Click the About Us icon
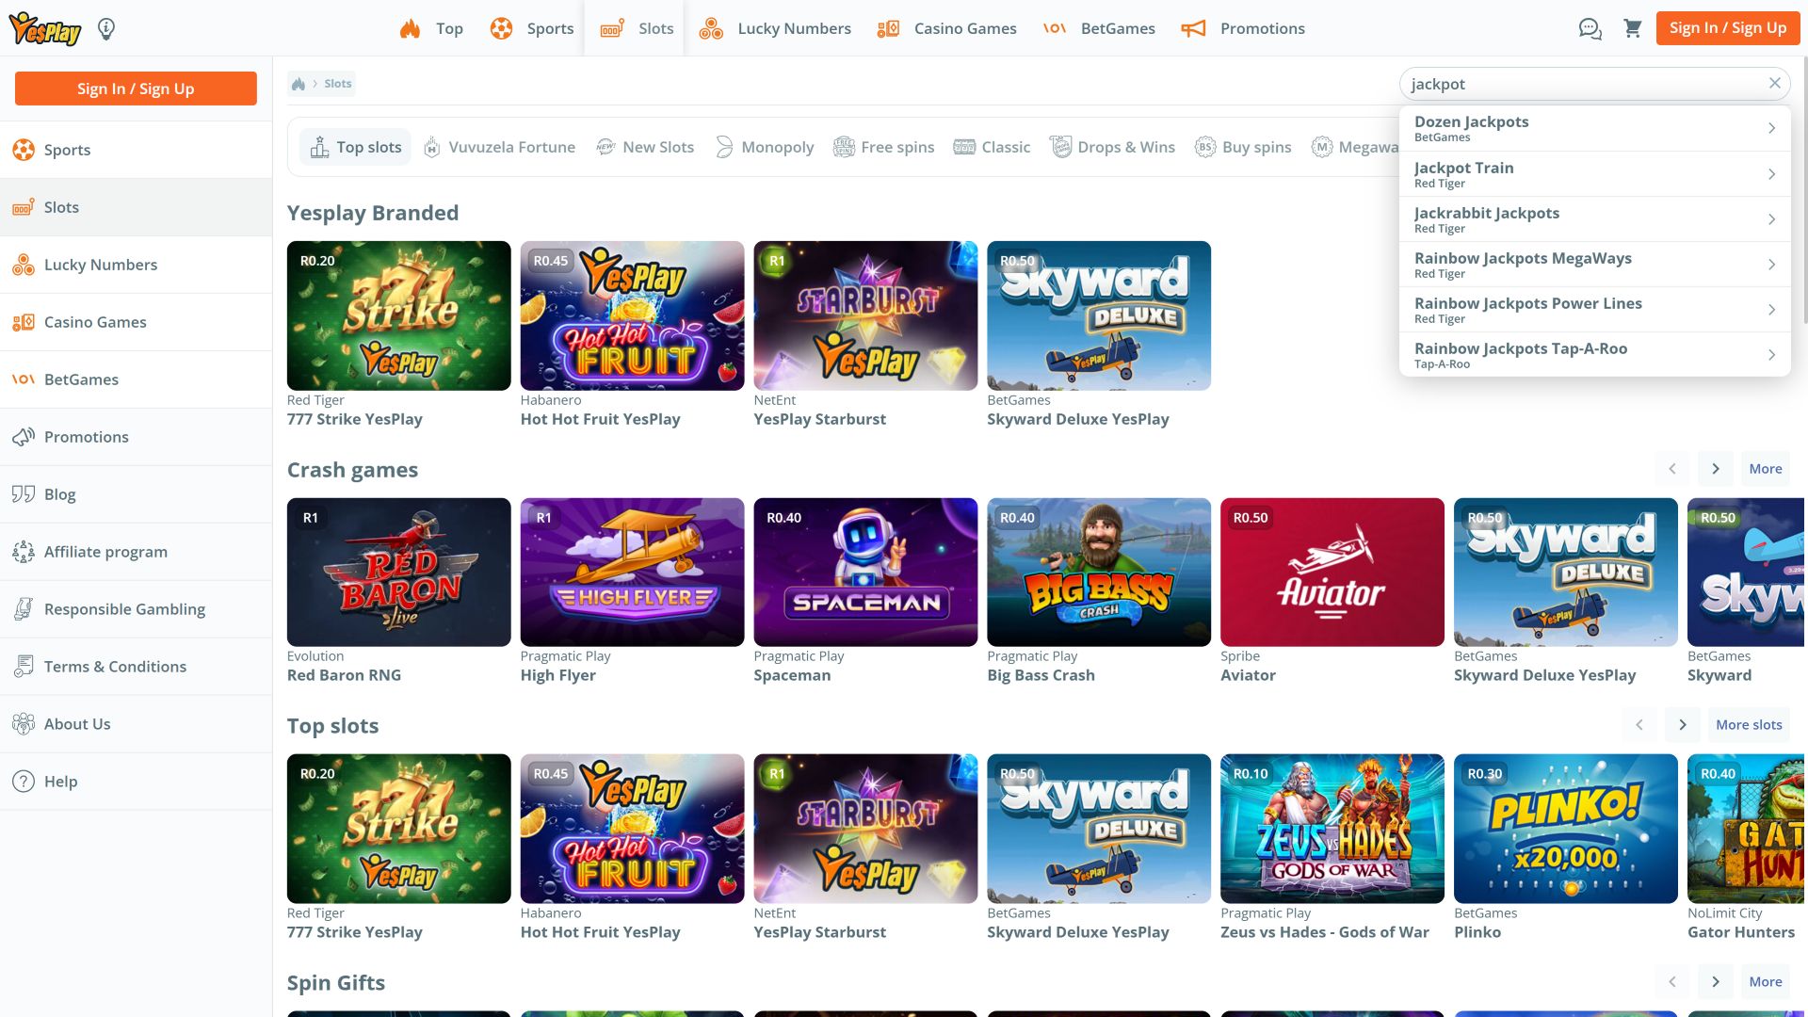The height and width of the screenshot is (1017, 1808). coord(24,724)
